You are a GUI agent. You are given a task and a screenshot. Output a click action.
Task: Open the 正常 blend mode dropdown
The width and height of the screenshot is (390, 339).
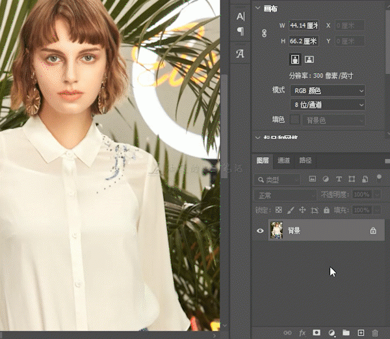(285, 195)
